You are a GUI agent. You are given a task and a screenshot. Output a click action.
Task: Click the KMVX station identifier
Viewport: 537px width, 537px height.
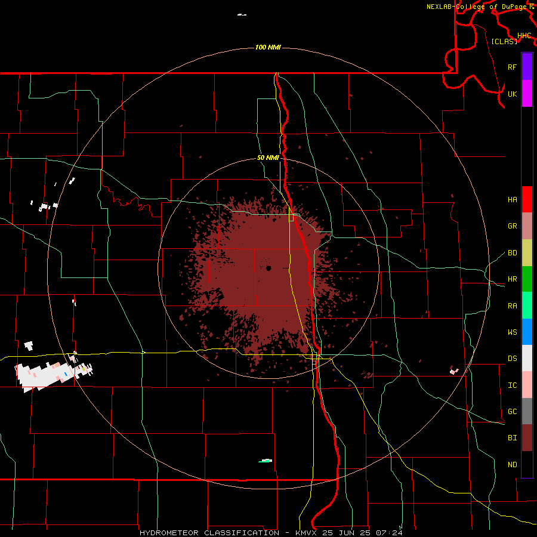coord(306,533)
